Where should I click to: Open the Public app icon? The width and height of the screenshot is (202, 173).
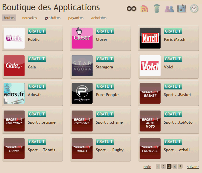pyautogui.click(x=14, y=38)
